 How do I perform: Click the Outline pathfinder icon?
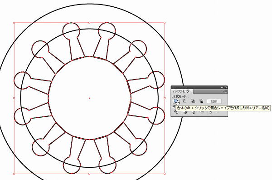pyautogui.click(x=210, y=112)
